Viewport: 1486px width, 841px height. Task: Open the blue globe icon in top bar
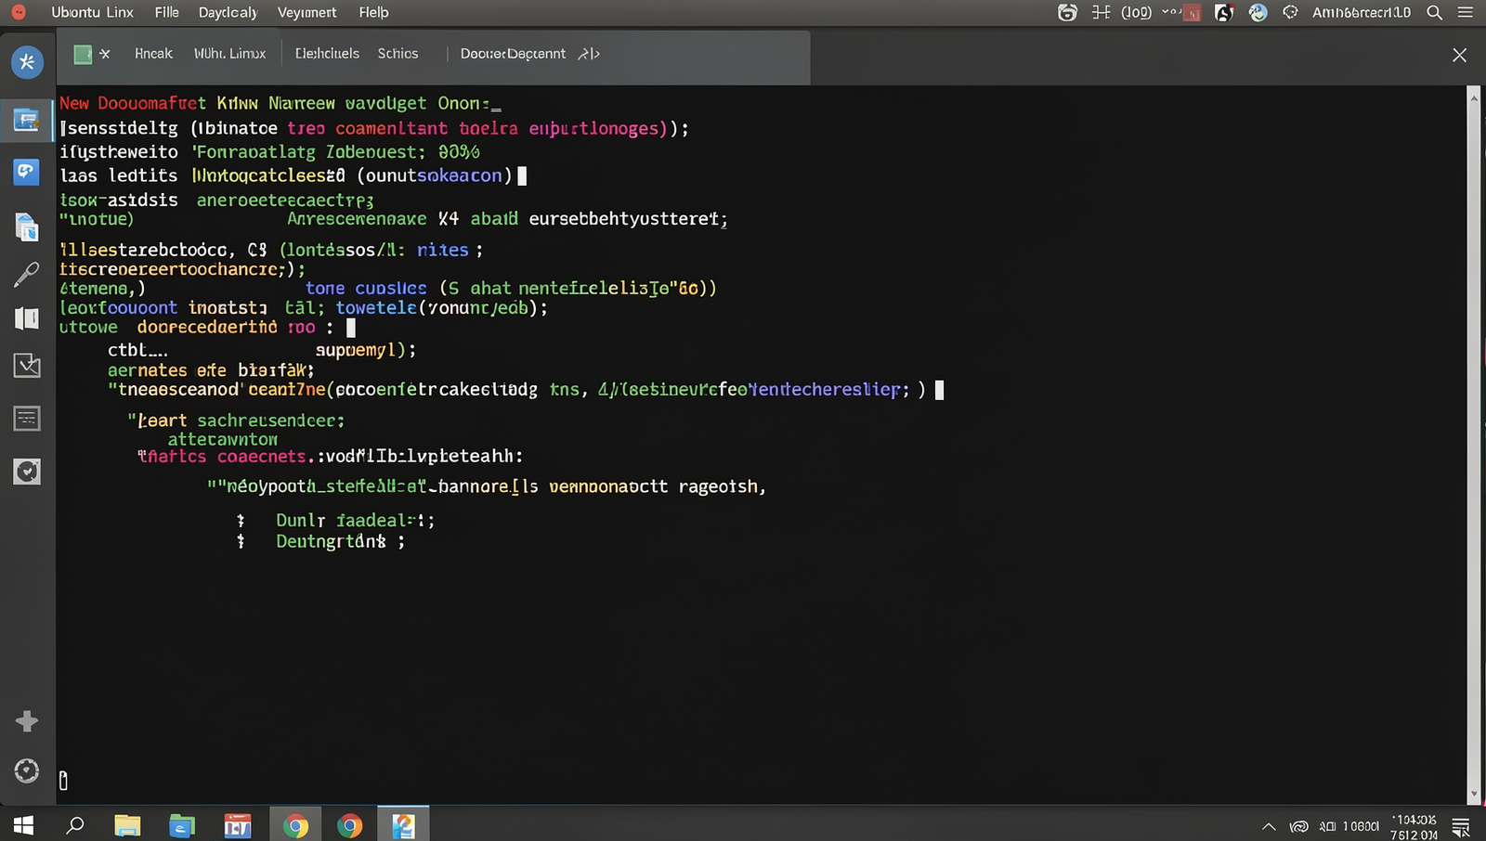[1258, 12]
